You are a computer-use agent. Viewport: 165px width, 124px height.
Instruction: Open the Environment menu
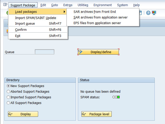coord(102,5)
